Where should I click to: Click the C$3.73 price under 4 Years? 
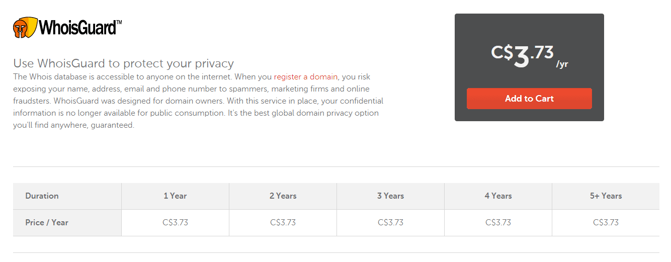[498, 222]
